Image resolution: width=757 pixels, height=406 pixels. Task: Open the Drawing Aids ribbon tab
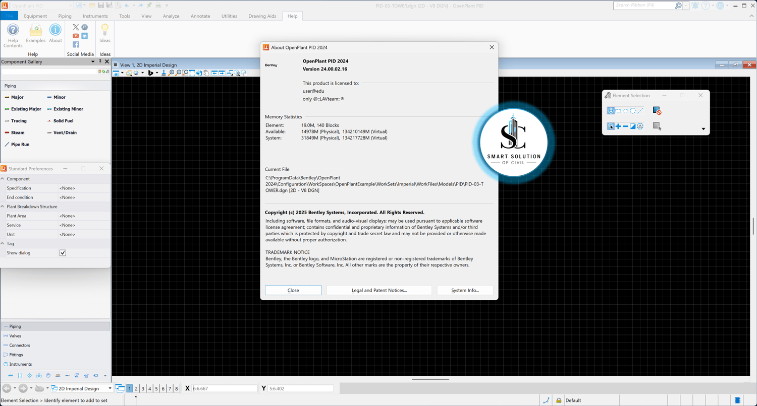262,16
